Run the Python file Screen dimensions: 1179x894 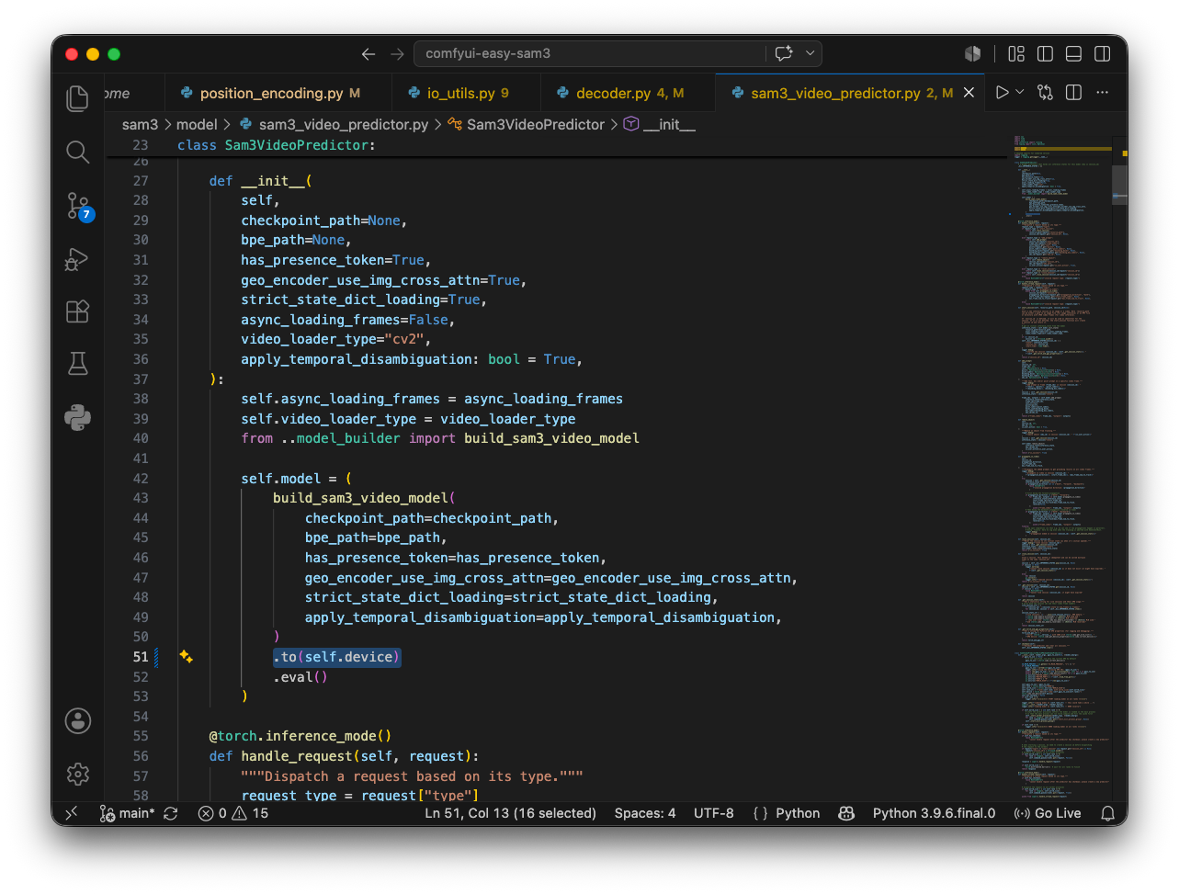1003,92
